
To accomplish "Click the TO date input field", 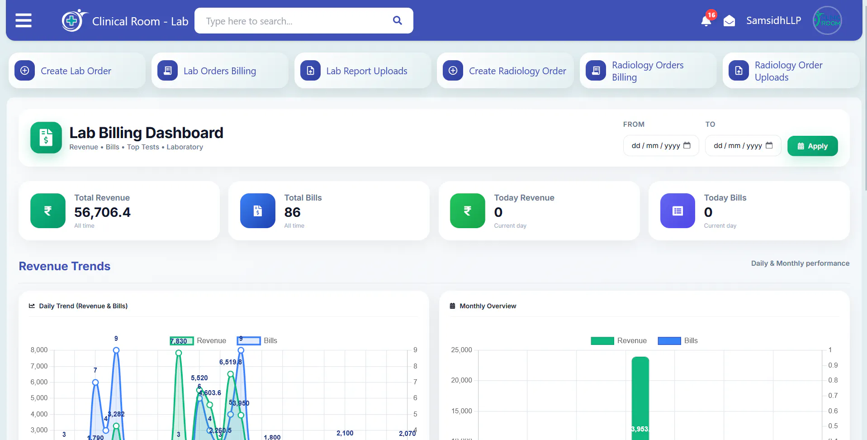I will click(x=743, y=146).
